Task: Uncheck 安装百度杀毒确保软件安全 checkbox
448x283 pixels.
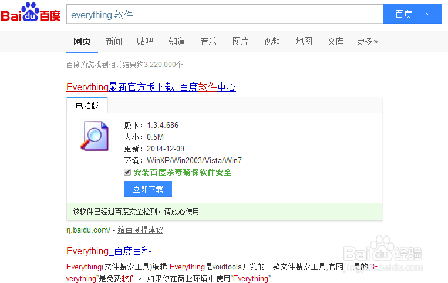Action: [x=127, y=172]
